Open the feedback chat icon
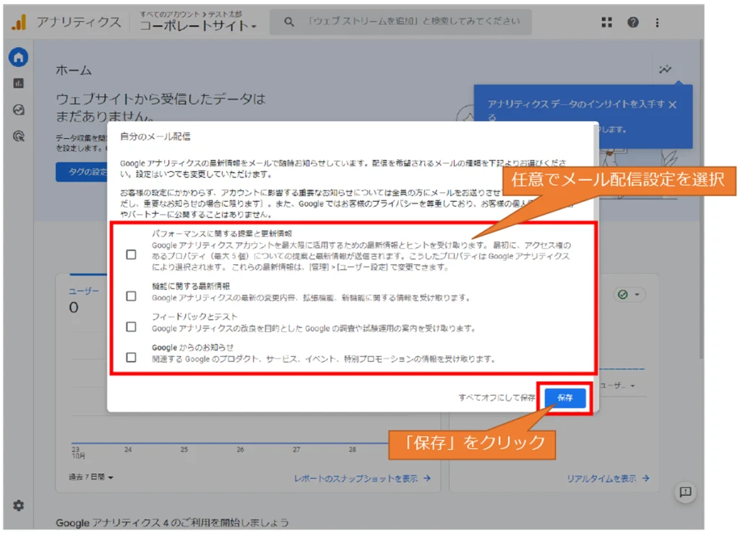Image resolution: width=740 pixels, height=533 pixels. click(685, 492)
